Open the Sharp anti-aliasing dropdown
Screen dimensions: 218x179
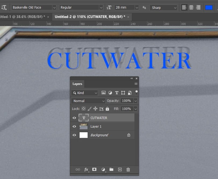tap(163, 8)
